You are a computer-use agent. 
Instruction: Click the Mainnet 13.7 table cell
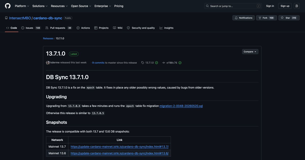(x=57, y=147)
